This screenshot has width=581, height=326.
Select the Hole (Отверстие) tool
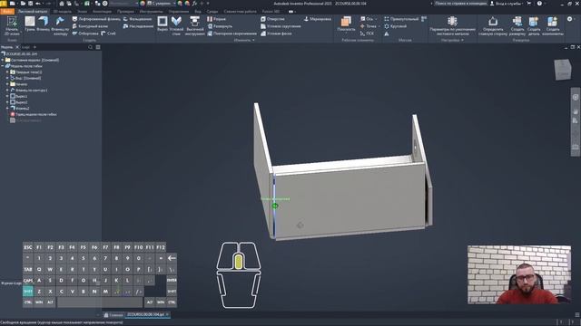[x=272, y=19]
